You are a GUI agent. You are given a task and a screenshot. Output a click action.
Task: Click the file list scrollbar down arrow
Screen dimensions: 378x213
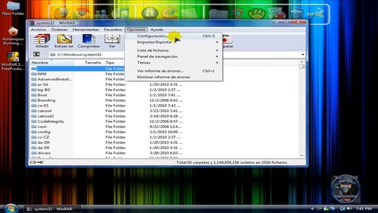302,156
